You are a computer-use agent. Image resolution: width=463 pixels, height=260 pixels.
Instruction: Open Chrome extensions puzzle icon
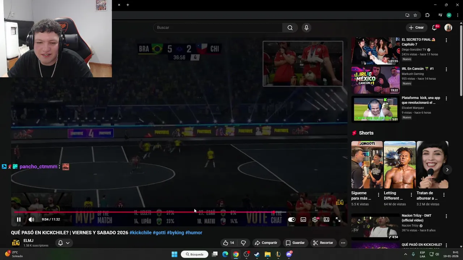[x=427, y=15]
